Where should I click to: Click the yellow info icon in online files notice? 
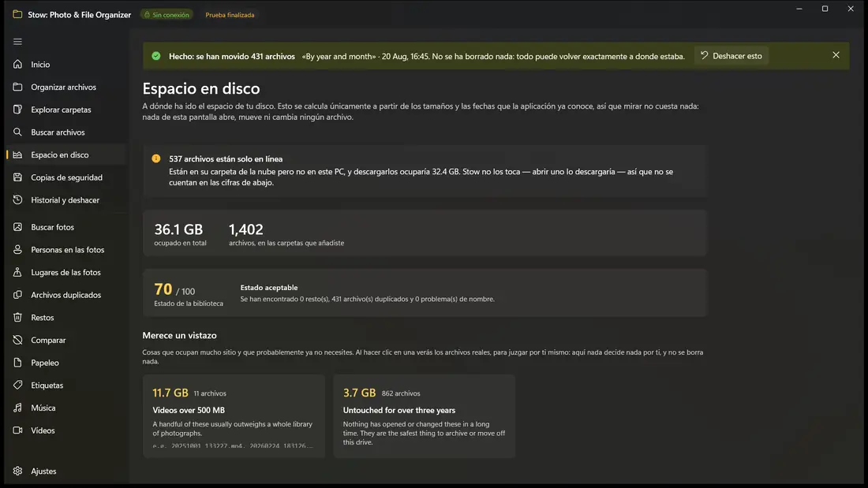[x=156, y=158]
